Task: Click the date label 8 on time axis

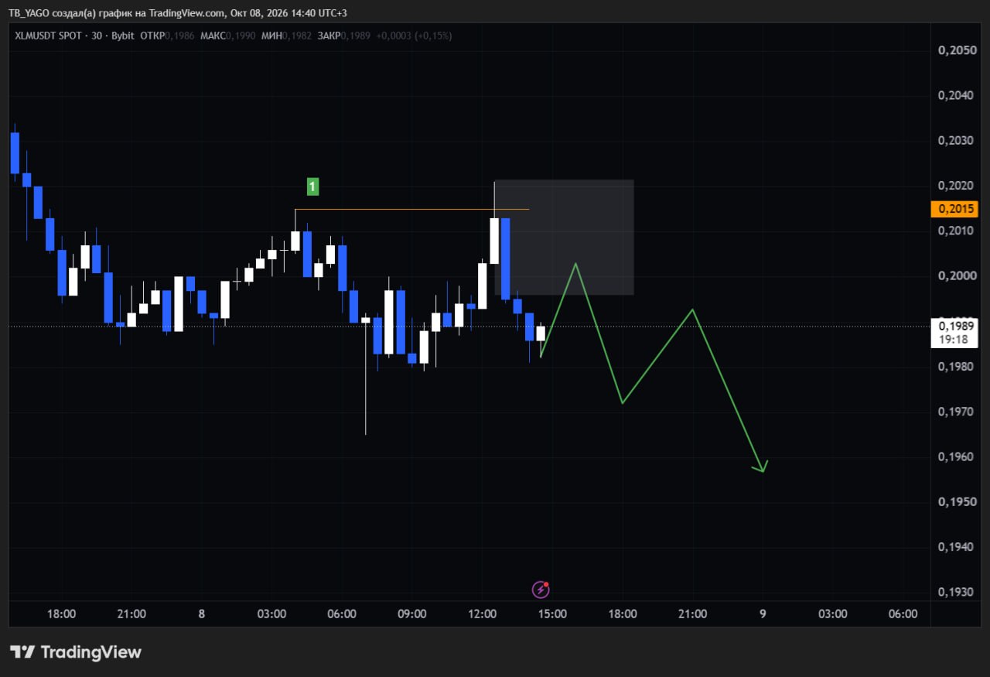Action: click(x=201, y=614)
